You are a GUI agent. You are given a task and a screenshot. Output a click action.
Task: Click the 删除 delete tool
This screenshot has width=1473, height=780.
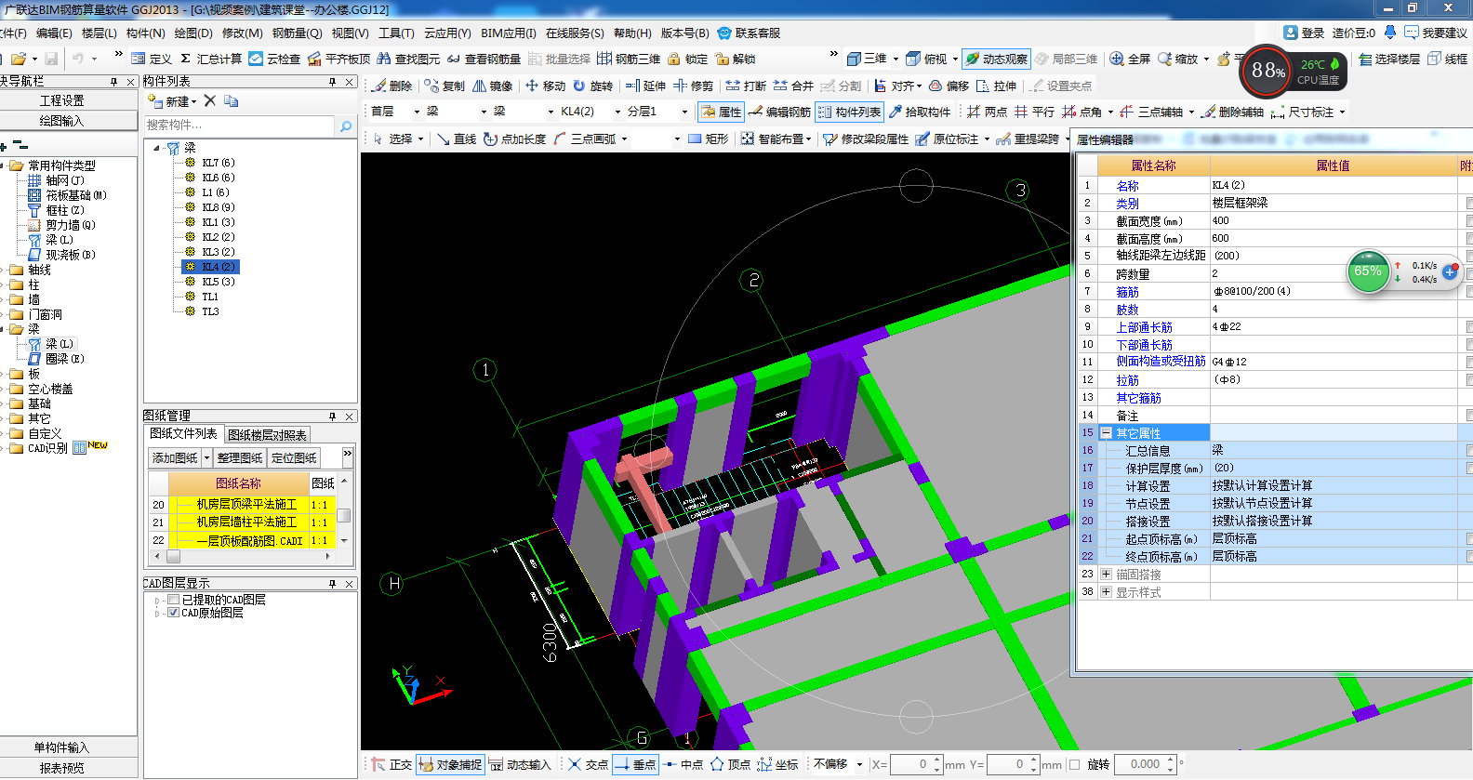[391, 86]
